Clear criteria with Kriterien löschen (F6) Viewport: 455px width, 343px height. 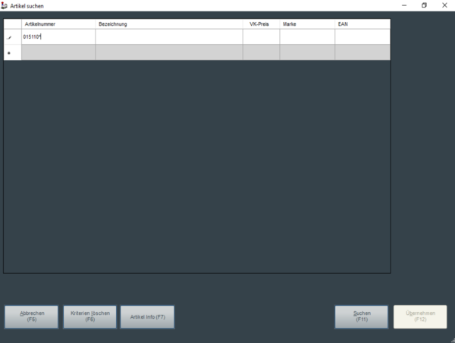(89, 316)
